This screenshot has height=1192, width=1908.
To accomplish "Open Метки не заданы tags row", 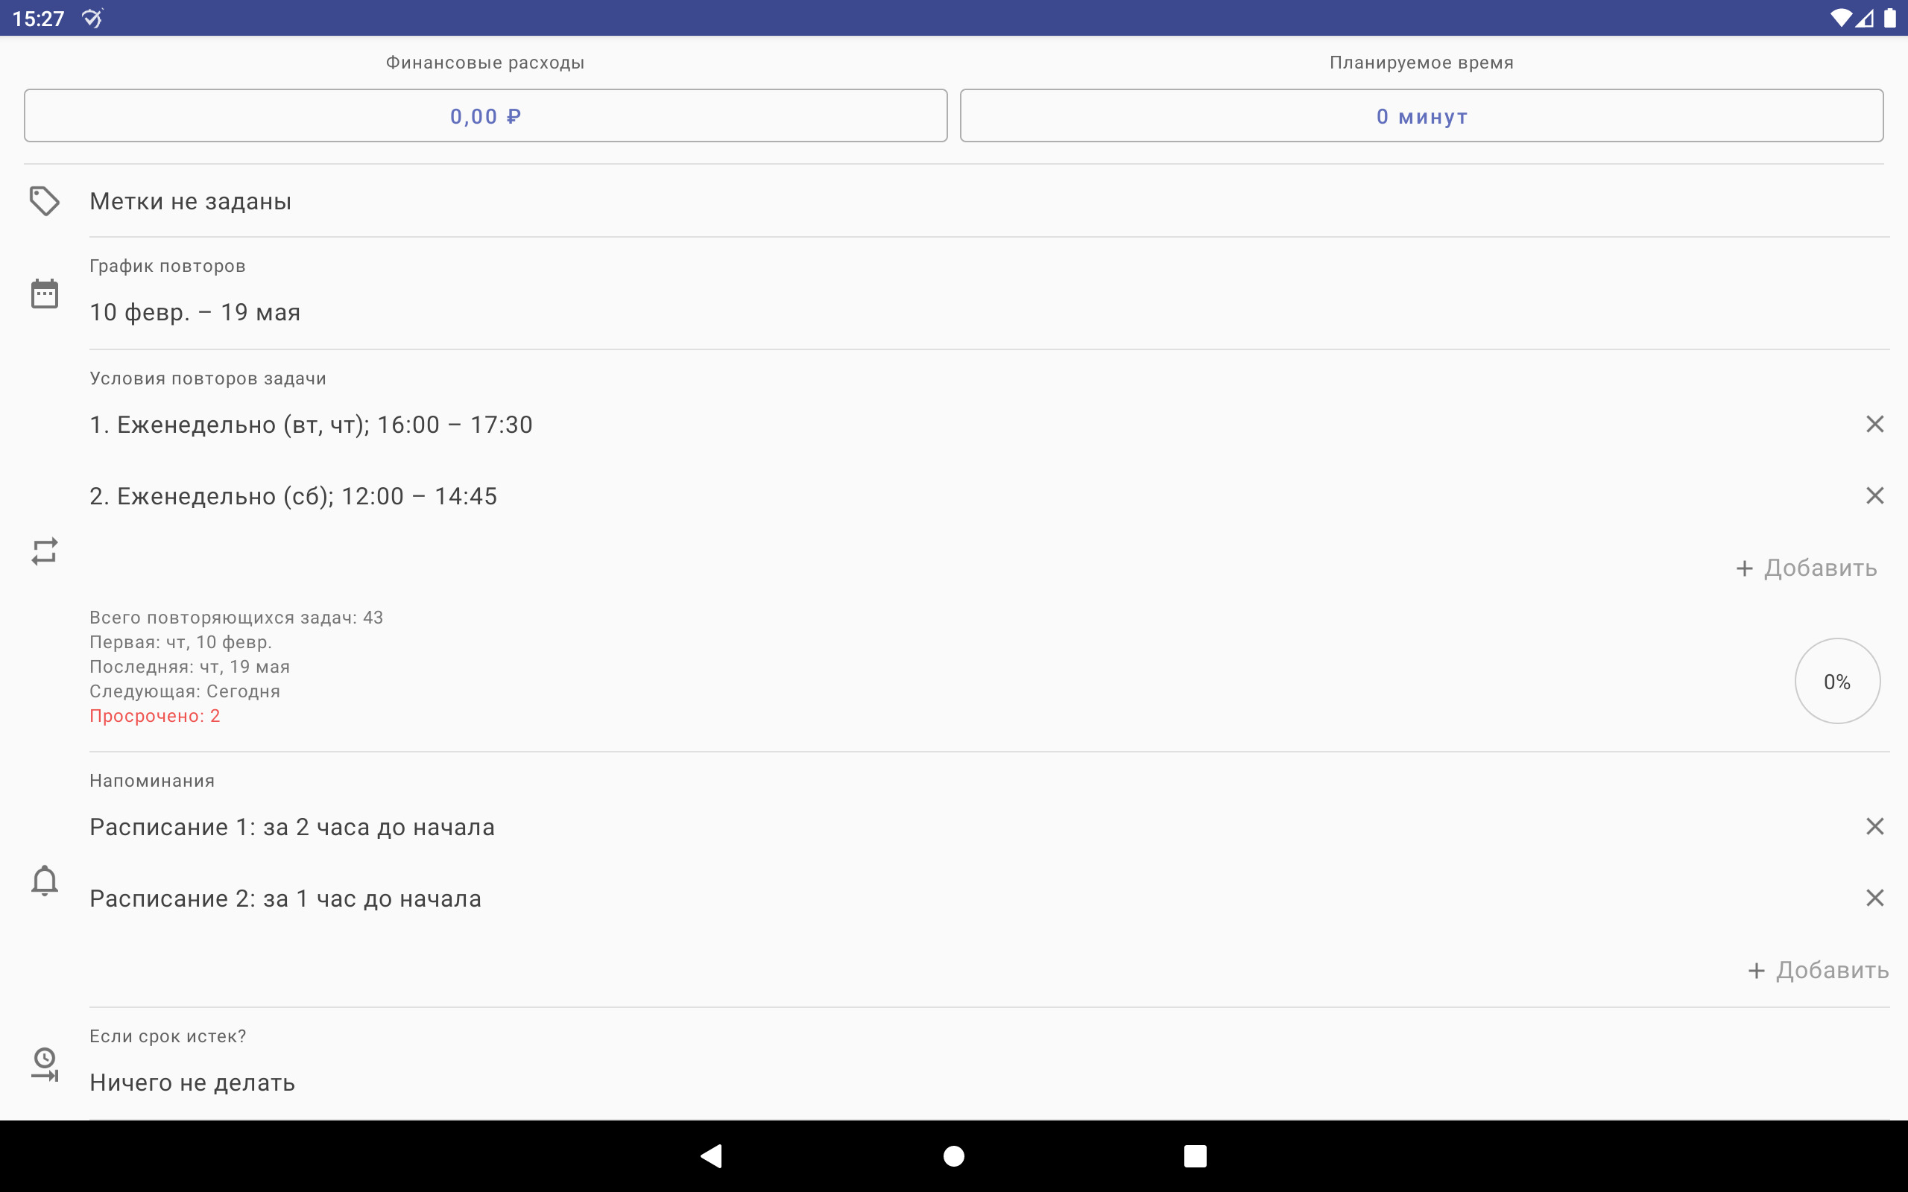I will (x=990, y=201).
